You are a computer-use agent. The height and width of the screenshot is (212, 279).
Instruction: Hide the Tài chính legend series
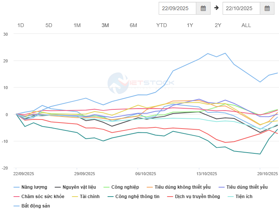[89, 196]
